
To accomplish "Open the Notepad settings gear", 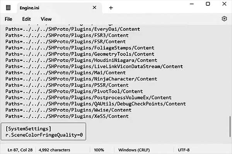I will click(224, 19).
